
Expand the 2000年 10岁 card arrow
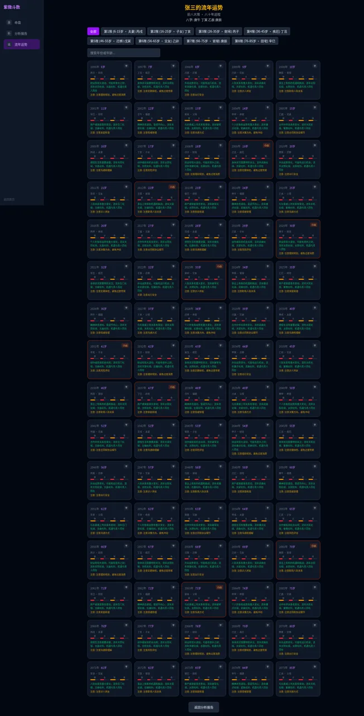314,66
